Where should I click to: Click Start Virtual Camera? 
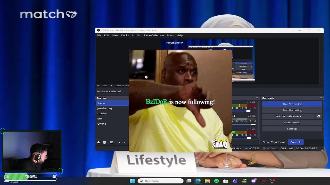tap(288, 116)
